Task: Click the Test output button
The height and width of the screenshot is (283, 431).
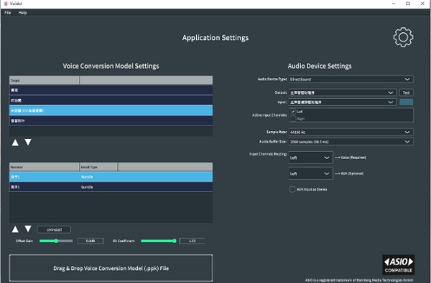Action: pyautogui.click(x=407, y=92)
